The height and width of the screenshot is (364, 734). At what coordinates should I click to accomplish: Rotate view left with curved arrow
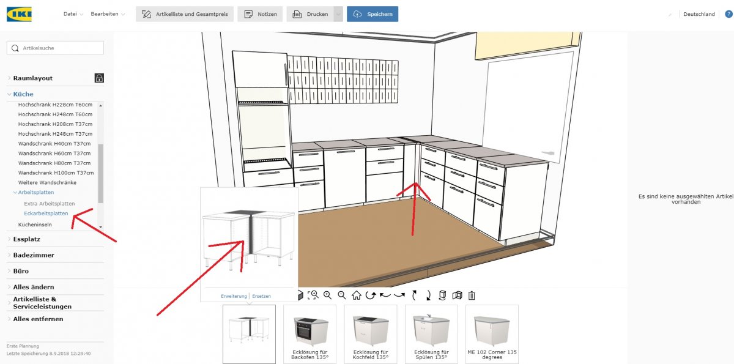coord(385,295)
